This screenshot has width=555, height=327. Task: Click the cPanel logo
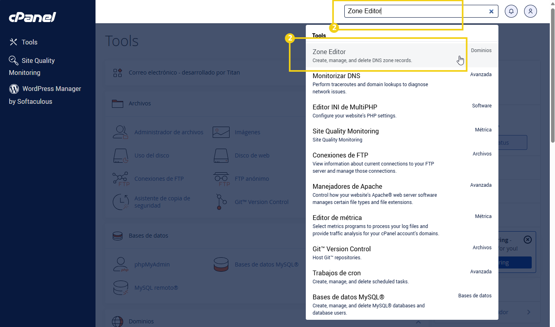coord(32,17)
